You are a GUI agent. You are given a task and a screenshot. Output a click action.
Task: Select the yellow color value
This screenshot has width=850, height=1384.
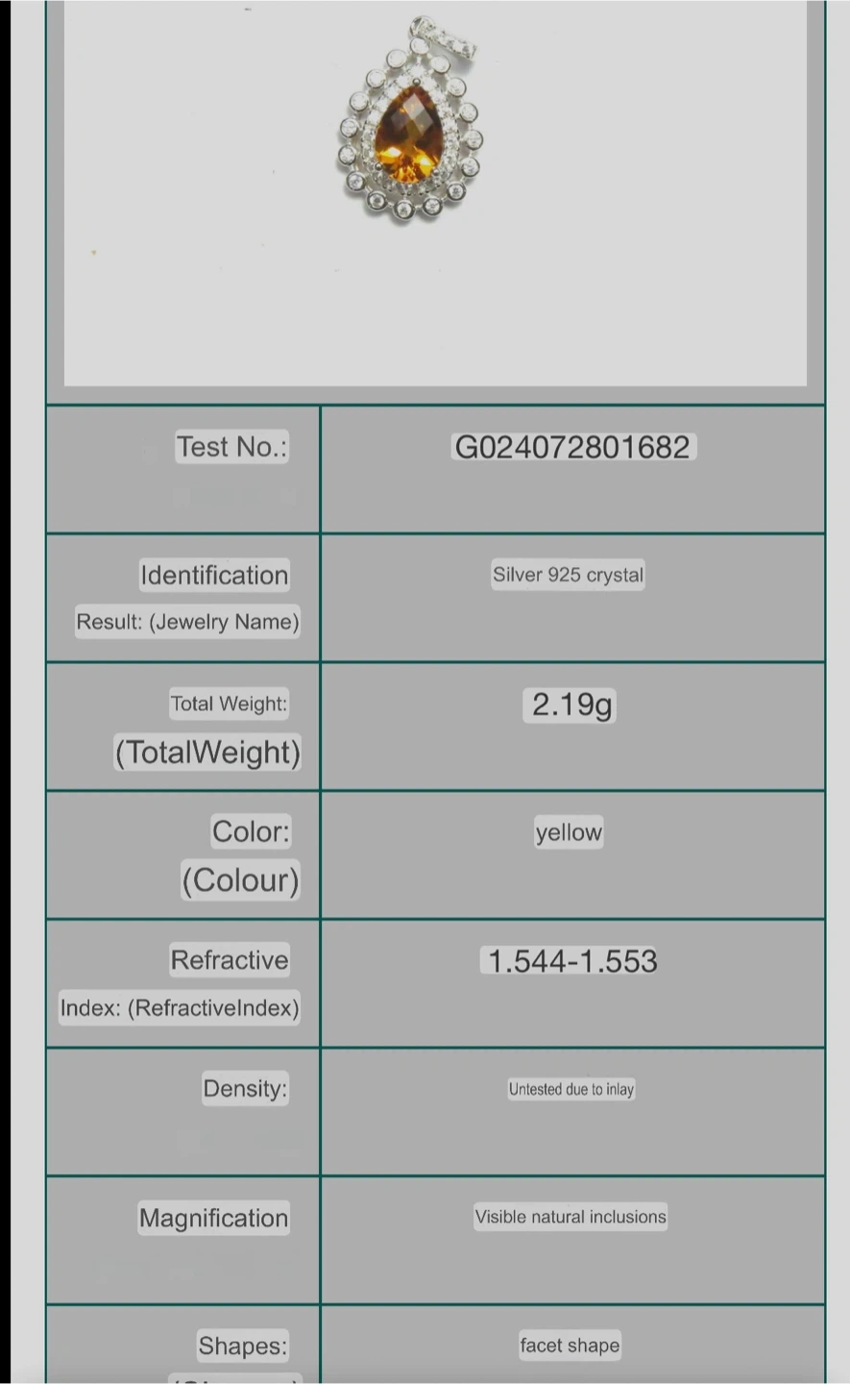[x=569, y=832]
